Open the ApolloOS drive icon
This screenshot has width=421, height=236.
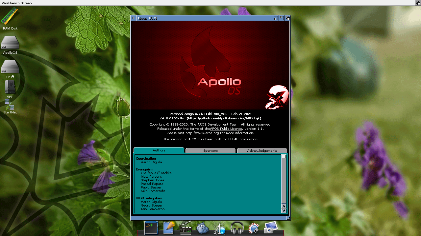pos(10,43)
